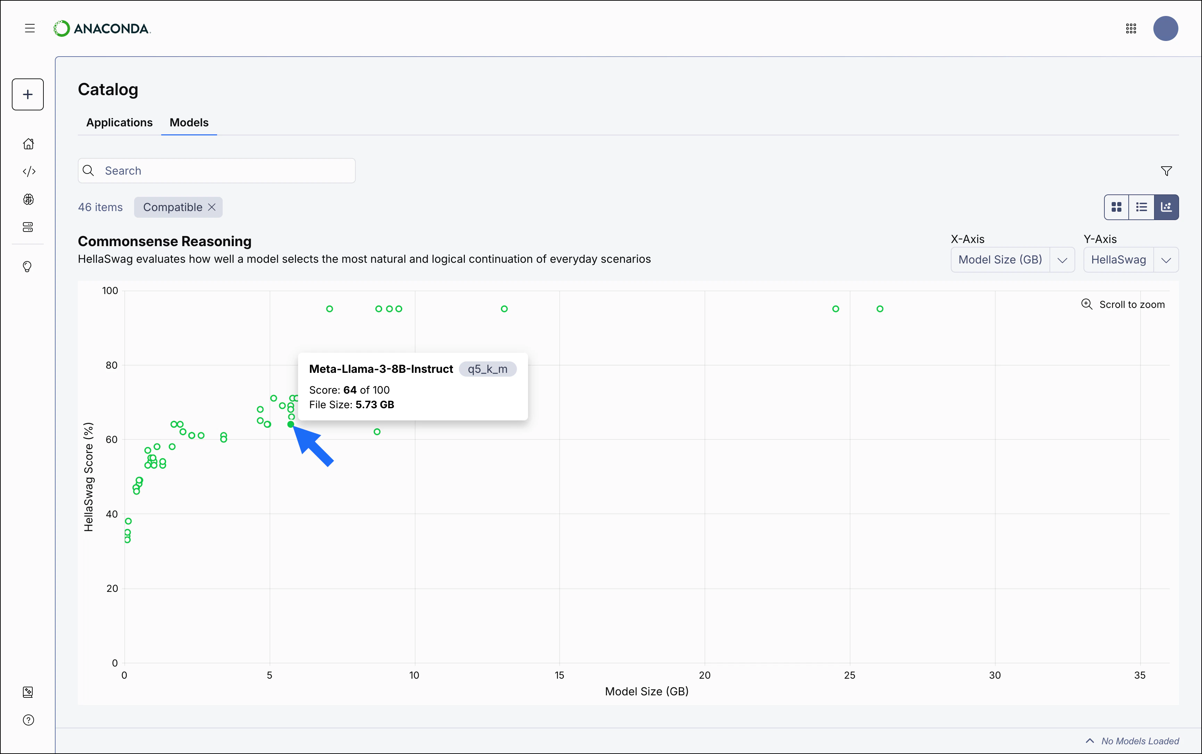
Task: Open the AI models brain icon in sidebar
Action: click(28, 199)
